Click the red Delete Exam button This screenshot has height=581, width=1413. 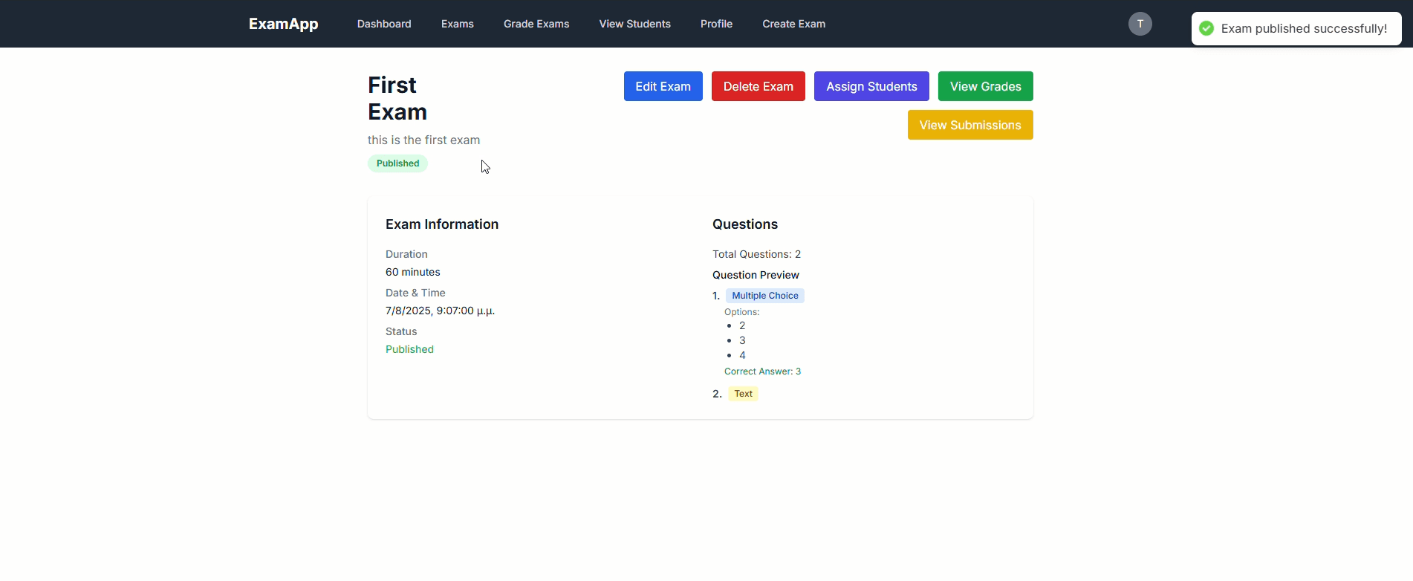click(759, 86)
